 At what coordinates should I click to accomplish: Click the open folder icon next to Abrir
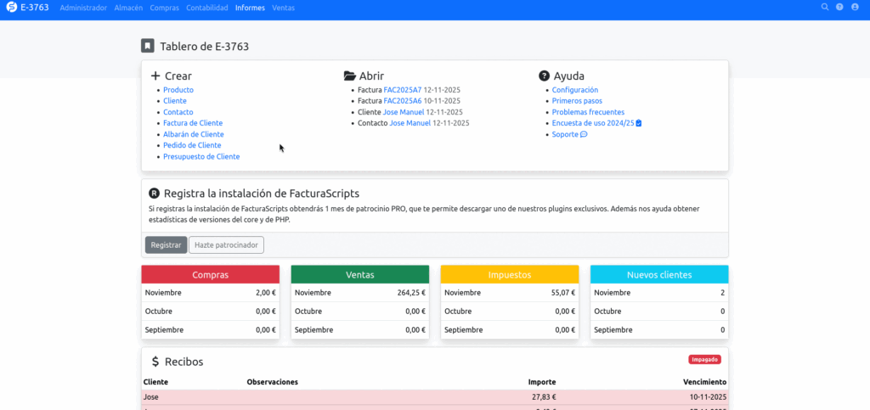349,76
